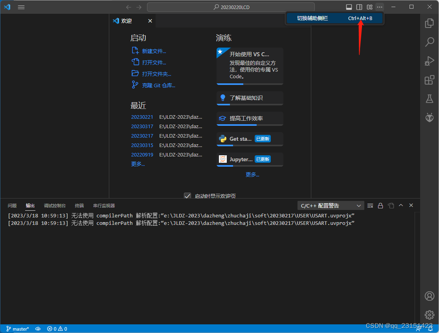Image resolution: width=439 pixels, height=333 pixels.
Task: Open the title bar more actions ellipsis
Action: (379, 7)
